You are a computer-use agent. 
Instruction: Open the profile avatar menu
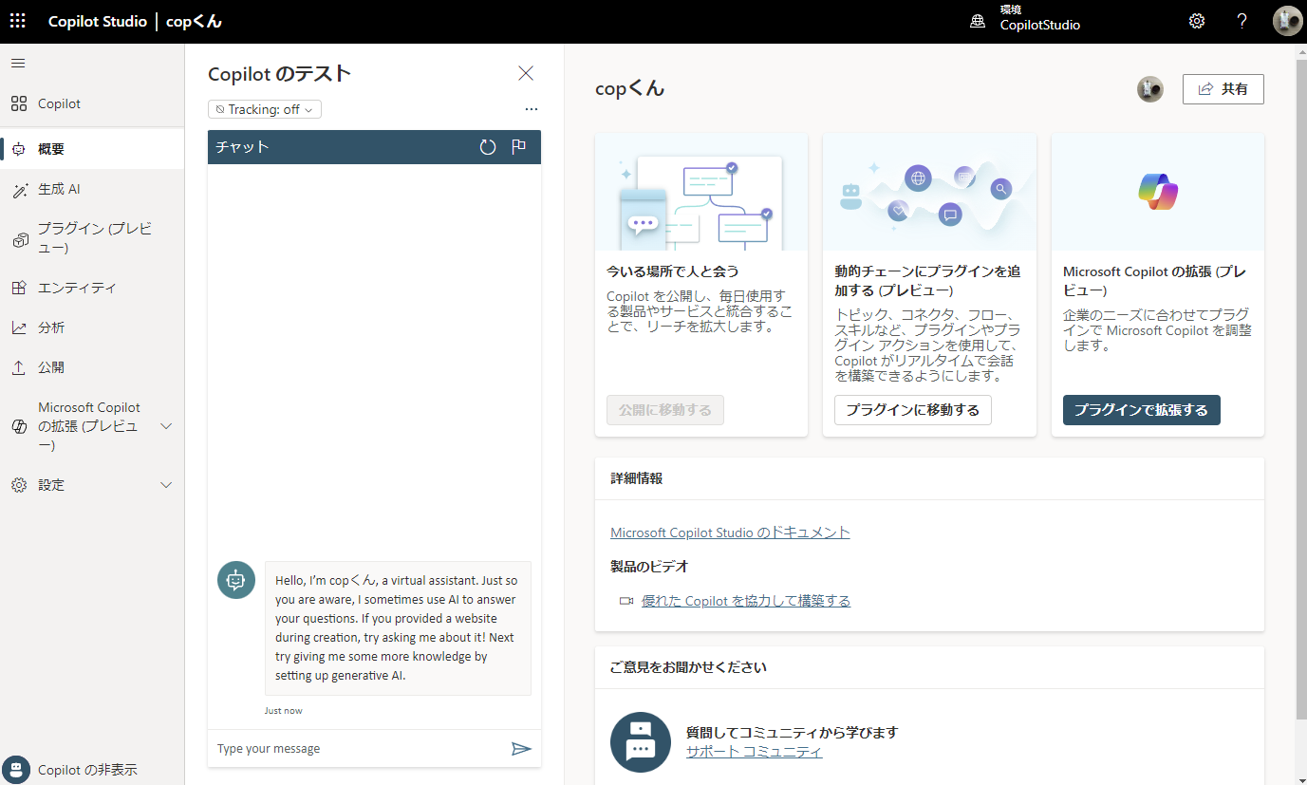click(1287, 20)
